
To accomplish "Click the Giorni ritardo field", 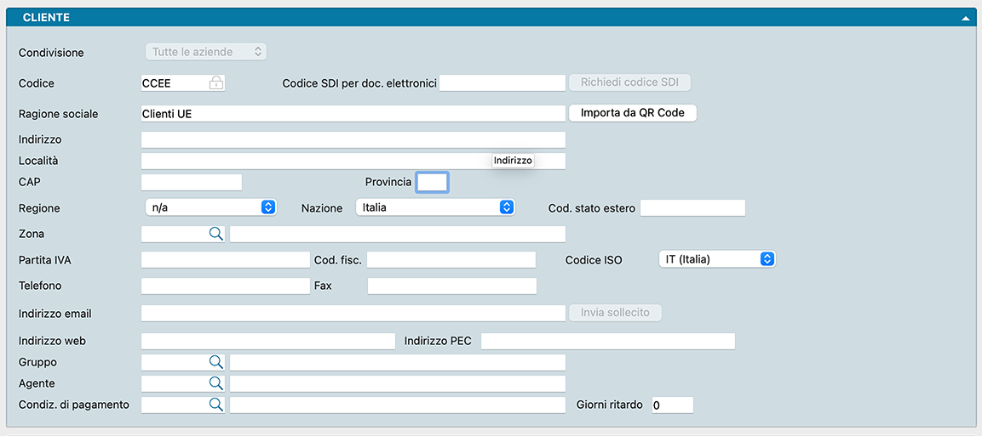I will pos(672,405).
